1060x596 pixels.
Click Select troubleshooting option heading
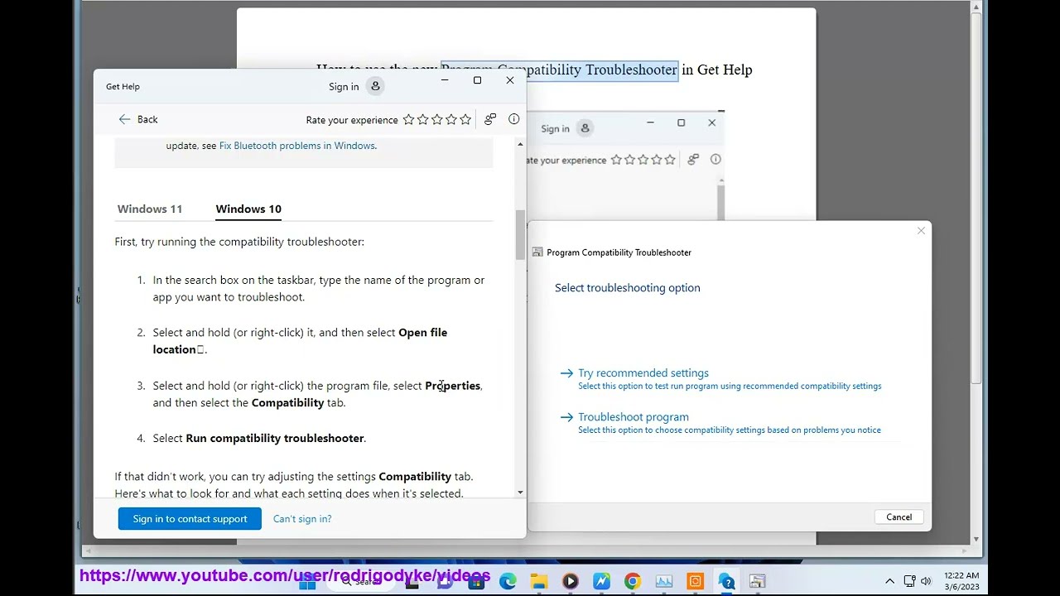(x=628, y=288)
